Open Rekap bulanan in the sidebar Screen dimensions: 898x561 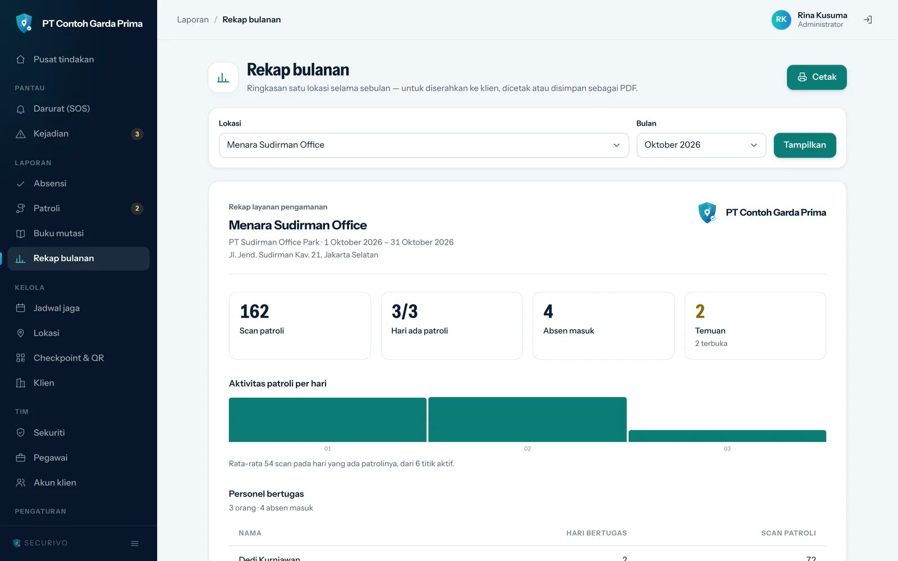tap(79, 259)
